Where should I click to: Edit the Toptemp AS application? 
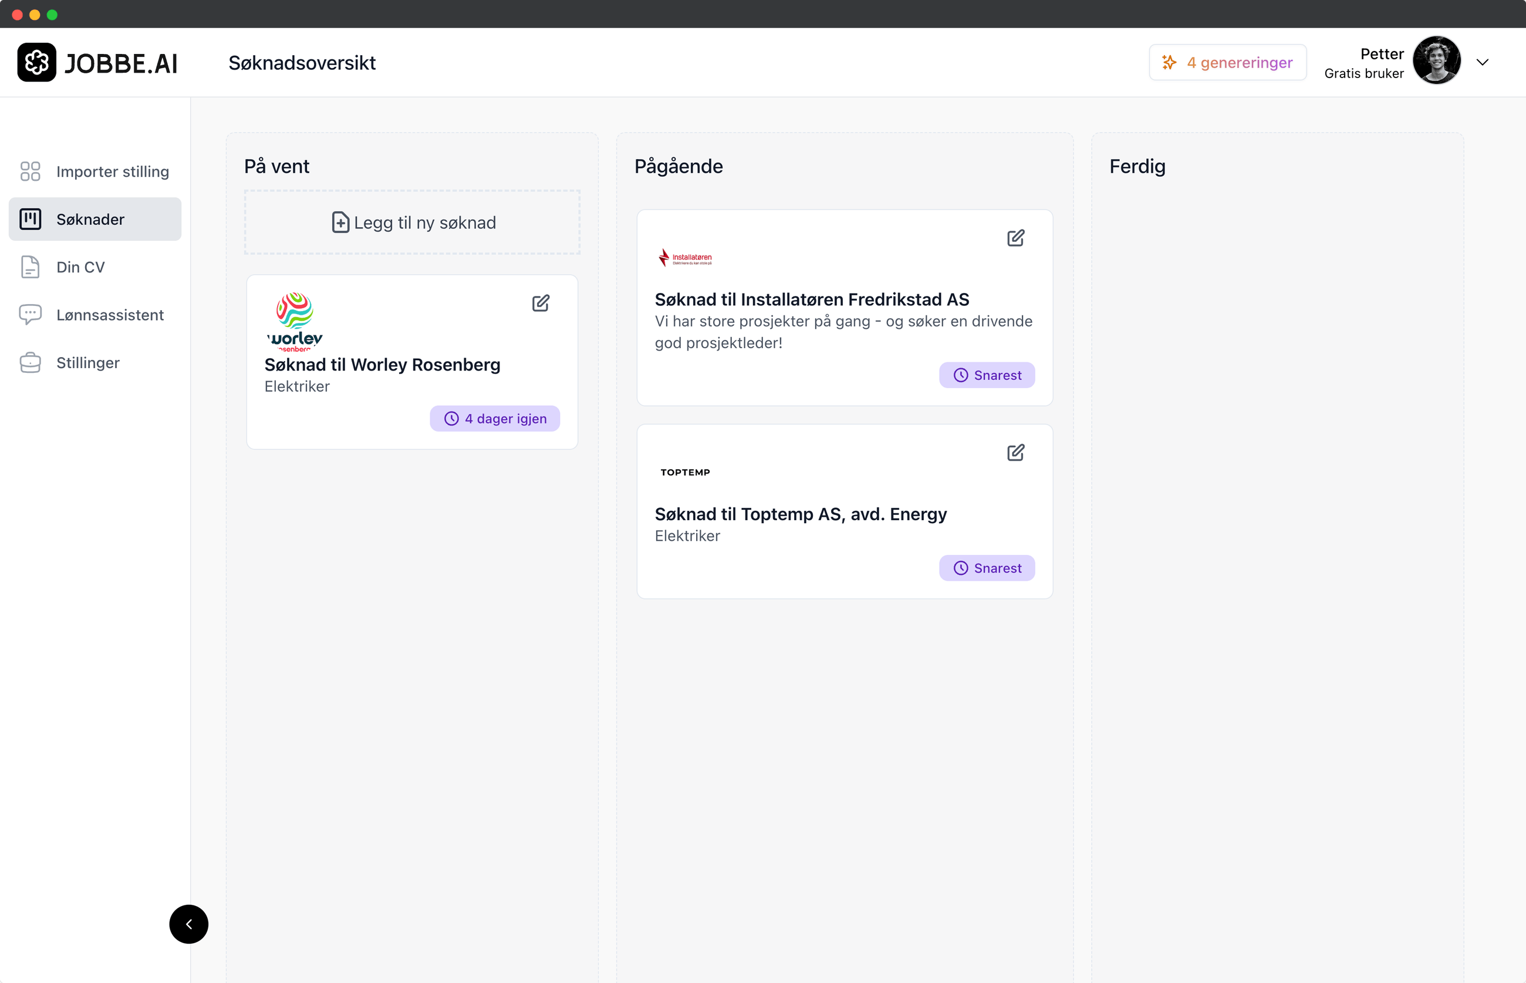tap(1015, 452)
